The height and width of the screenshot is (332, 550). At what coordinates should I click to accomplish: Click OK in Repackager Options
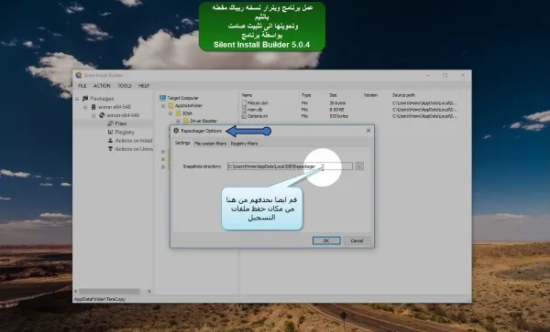tap(326, 241)
